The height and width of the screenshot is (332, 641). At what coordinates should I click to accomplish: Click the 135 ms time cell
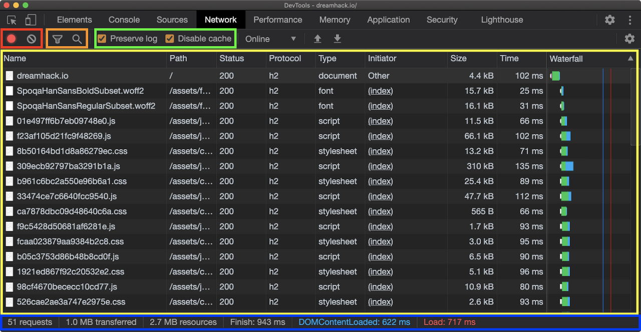coord(529,166)
